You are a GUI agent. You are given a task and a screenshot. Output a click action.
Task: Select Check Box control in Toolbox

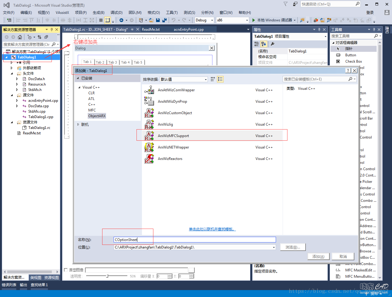353,61
